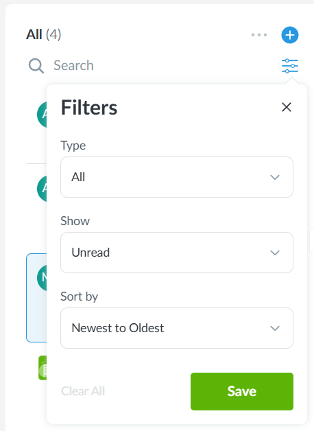
Task: Close the Filters panel with the X
Action: point(287,107)
